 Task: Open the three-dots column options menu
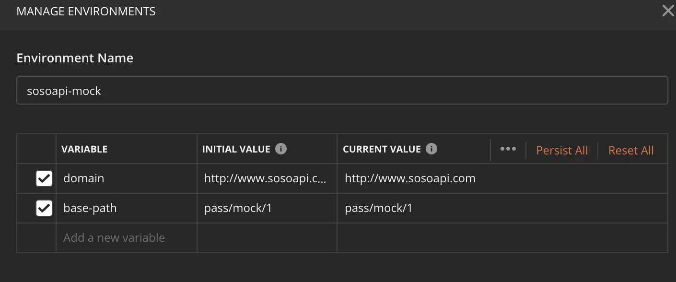508,149
